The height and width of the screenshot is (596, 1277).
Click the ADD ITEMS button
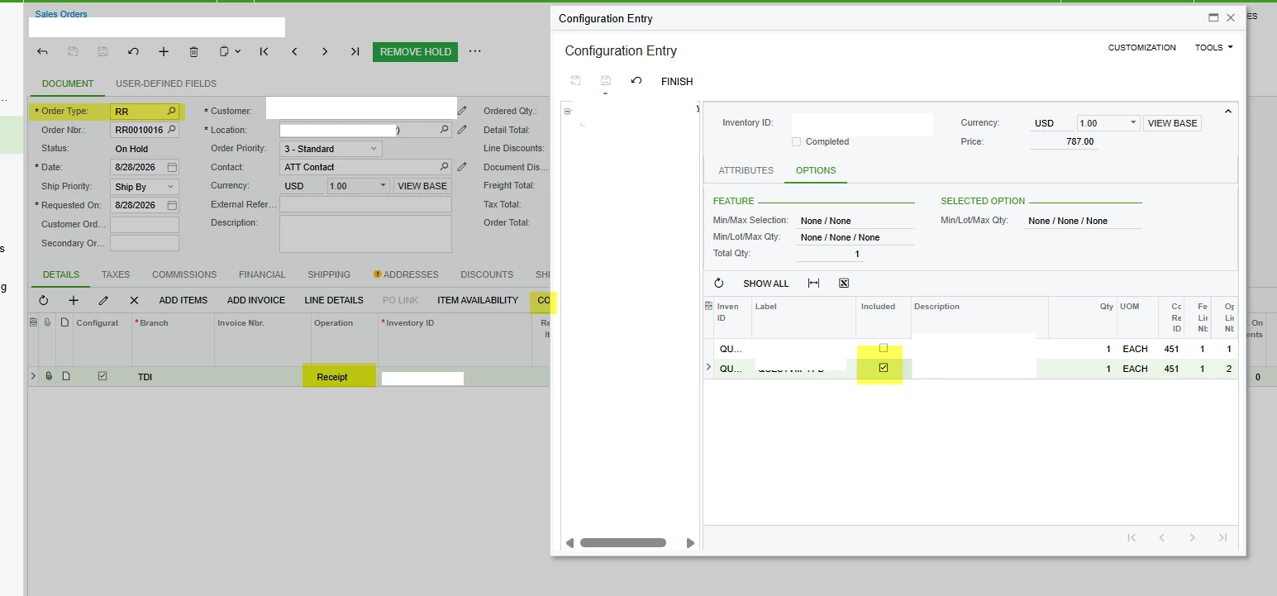[x=183, y=300]
